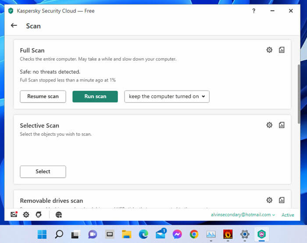Open the performance monitor app on the taskbar

(x=211, y=234)
